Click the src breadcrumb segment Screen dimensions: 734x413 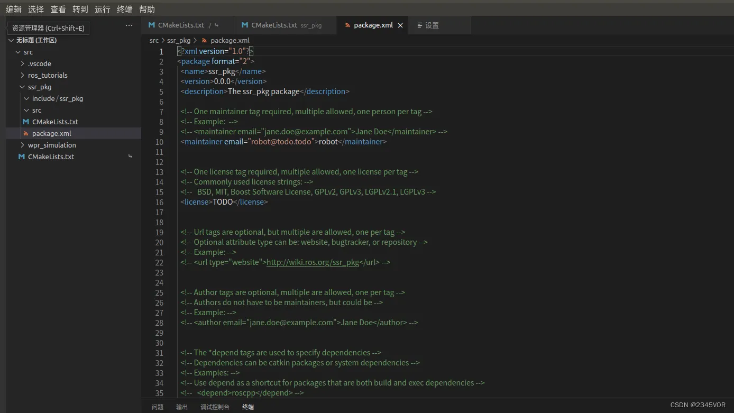click(x=154, y=40)
